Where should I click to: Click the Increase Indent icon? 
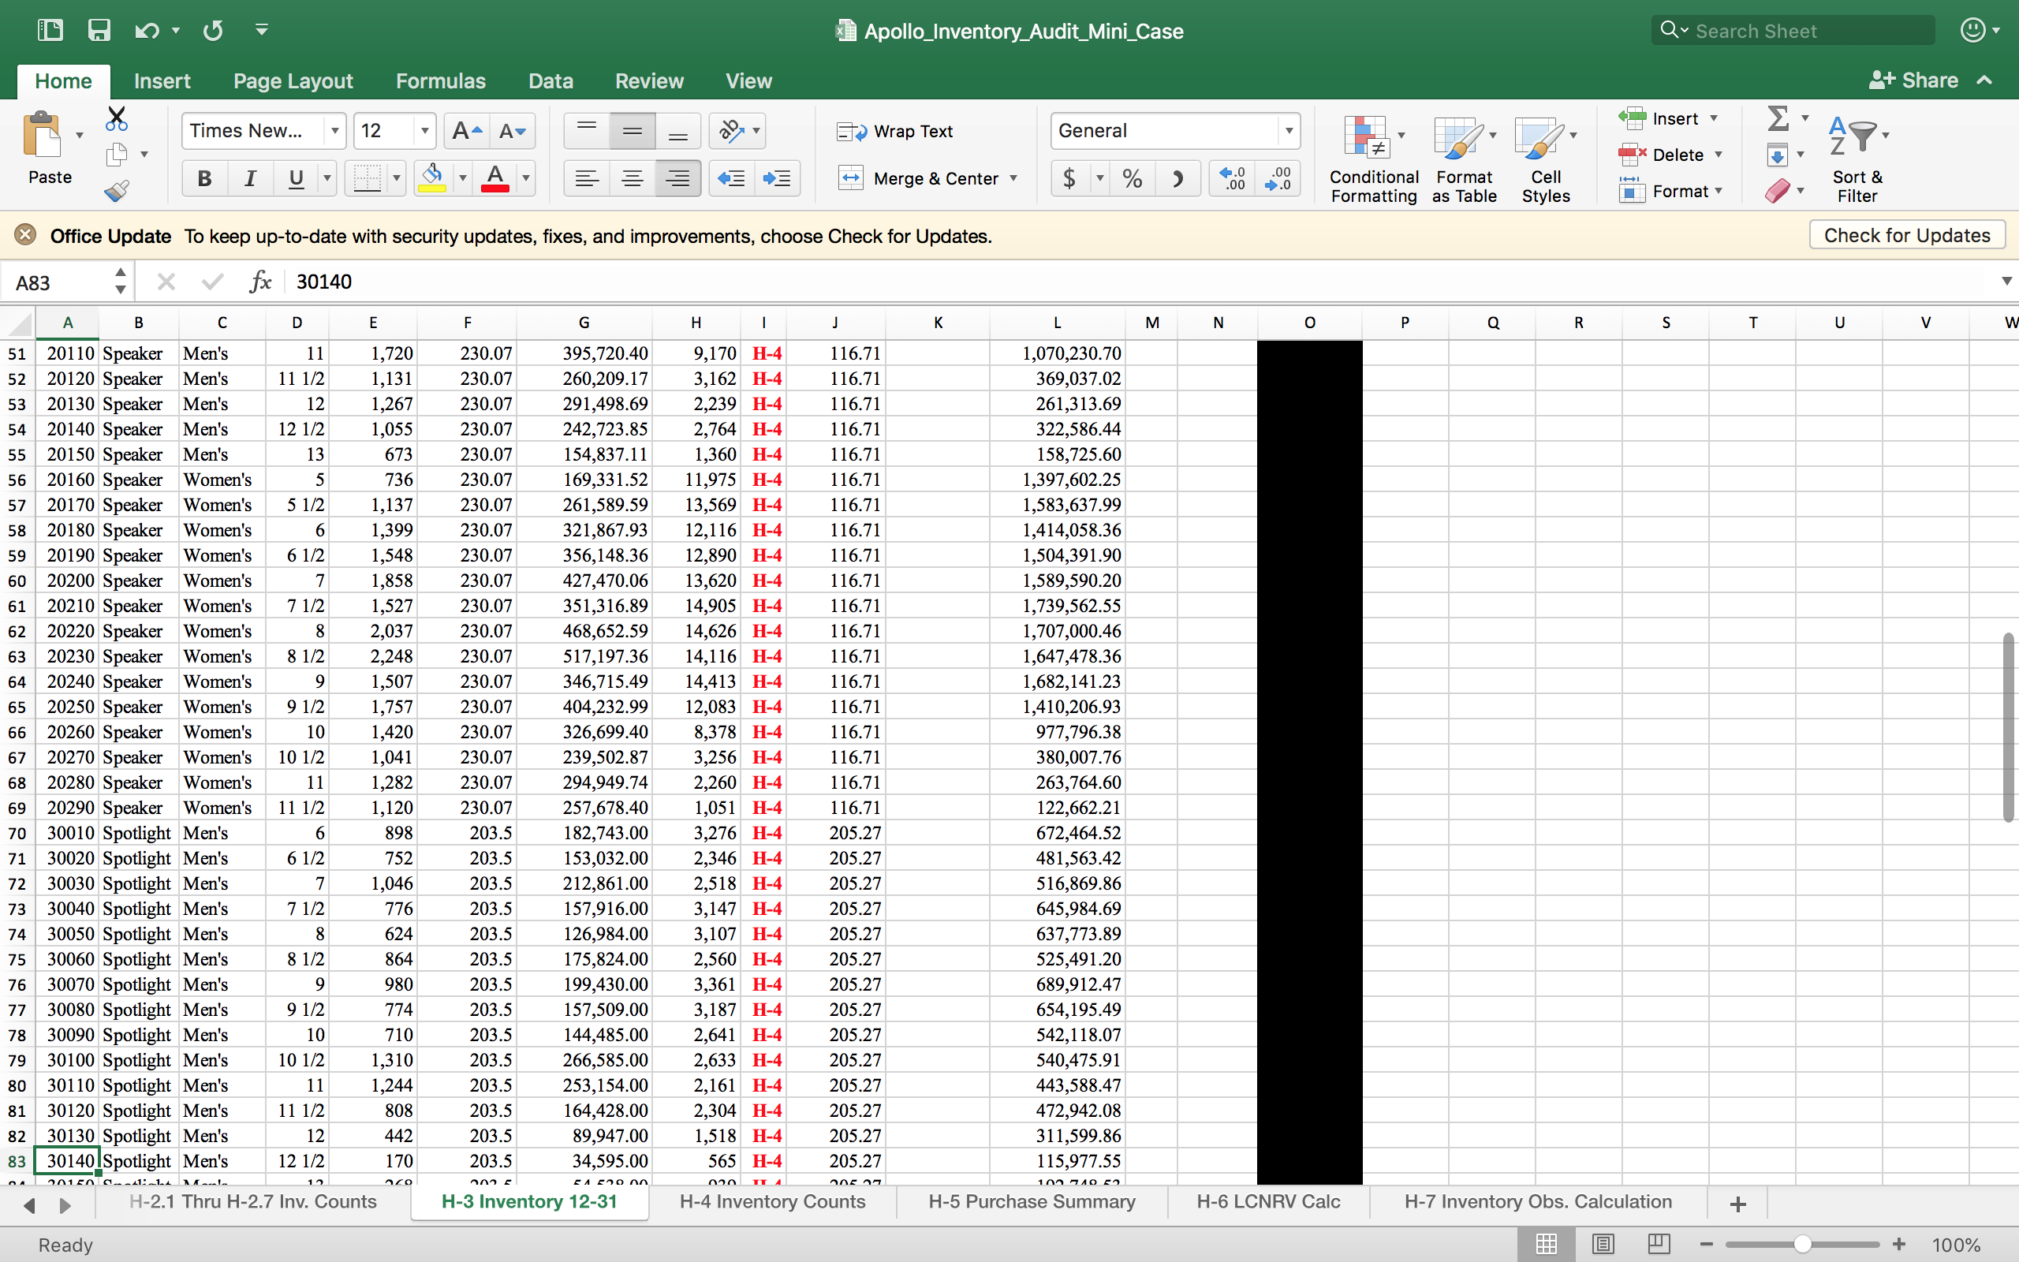(x=777, y=178)
